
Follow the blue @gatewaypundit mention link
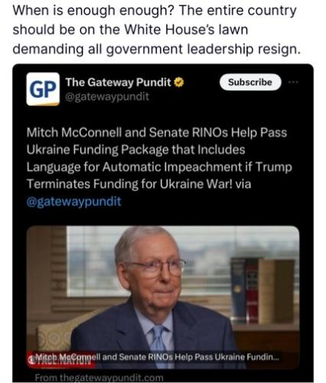(x=74, y=201)
